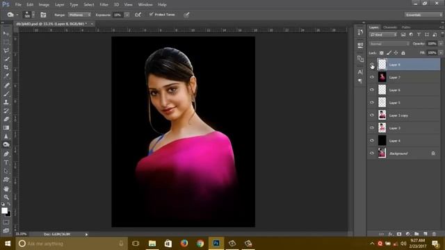Open the Select menu
The image size is (445, 250).
[x=88, y=5]
